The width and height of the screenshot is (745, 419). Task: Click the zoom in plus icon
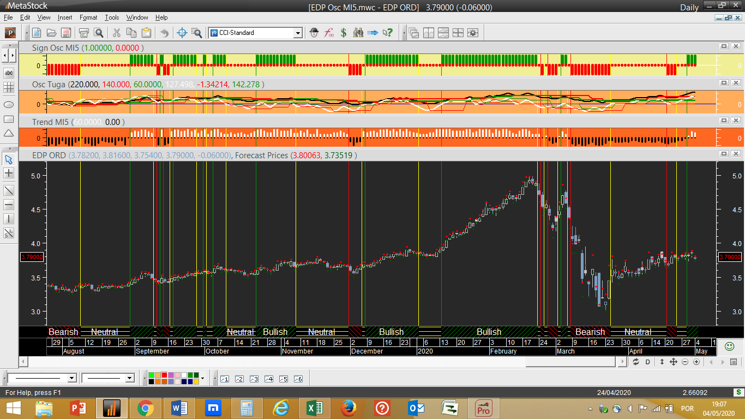696,362
